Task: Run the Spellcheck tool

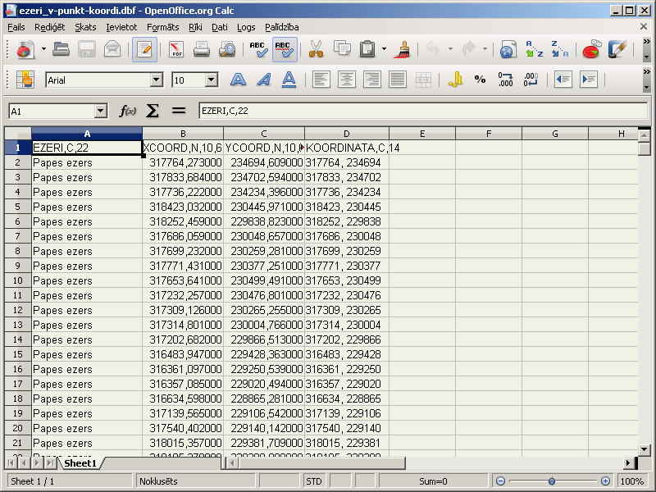Action: point(258,50)
